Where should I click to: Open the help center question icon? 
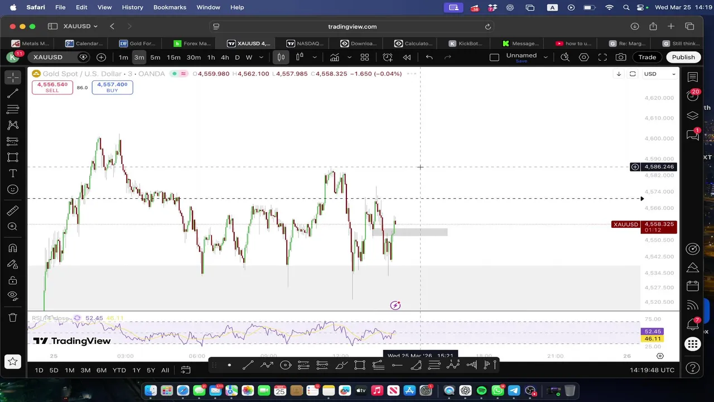point(692,367)
